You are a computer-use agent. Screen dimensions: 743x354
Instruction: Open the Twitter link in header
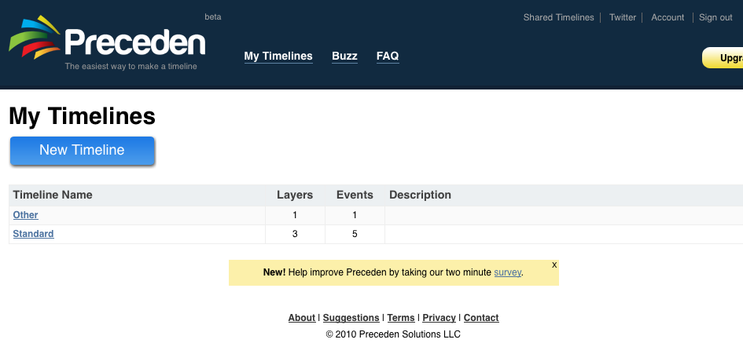coord(623,17)
